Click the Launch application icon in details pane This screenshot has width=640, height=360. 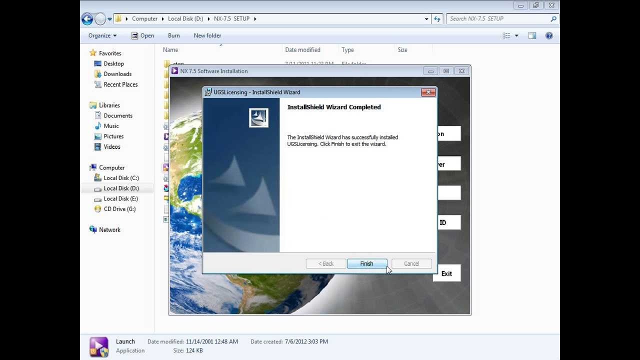click(x=98, y=346)
